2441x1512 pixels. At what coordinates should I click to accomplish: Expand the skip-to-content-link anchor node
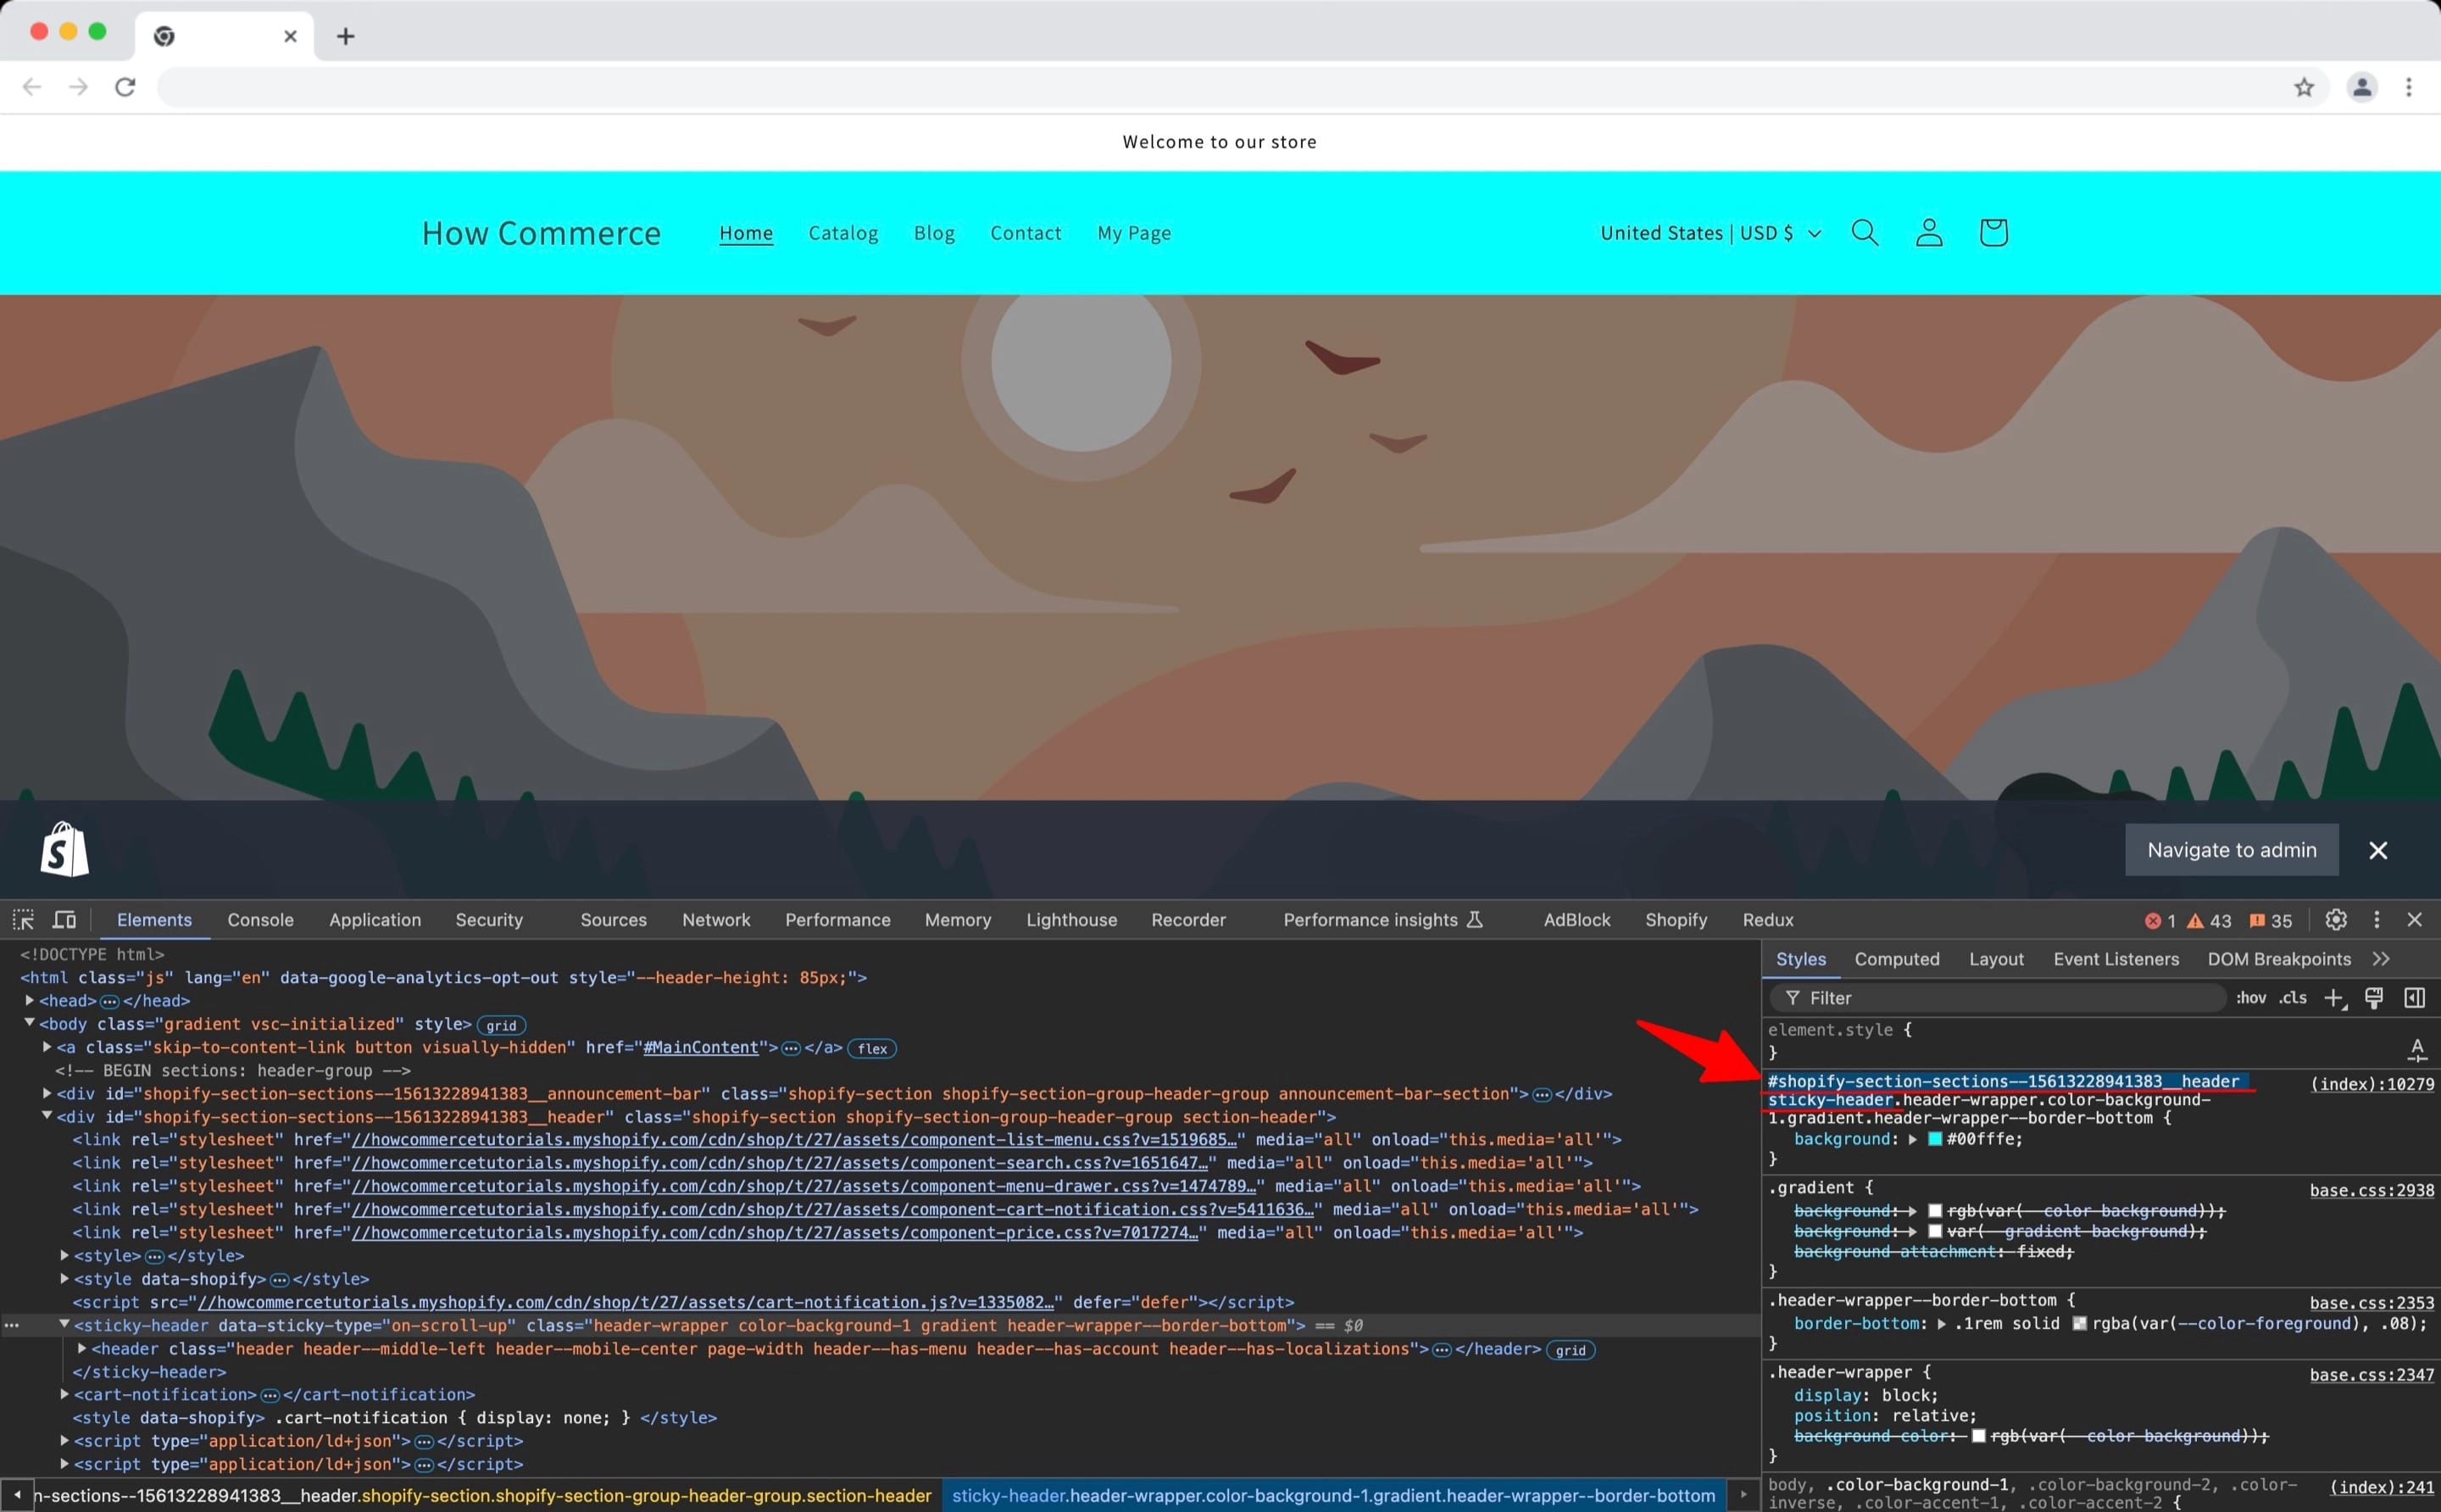pos(47,1047)
